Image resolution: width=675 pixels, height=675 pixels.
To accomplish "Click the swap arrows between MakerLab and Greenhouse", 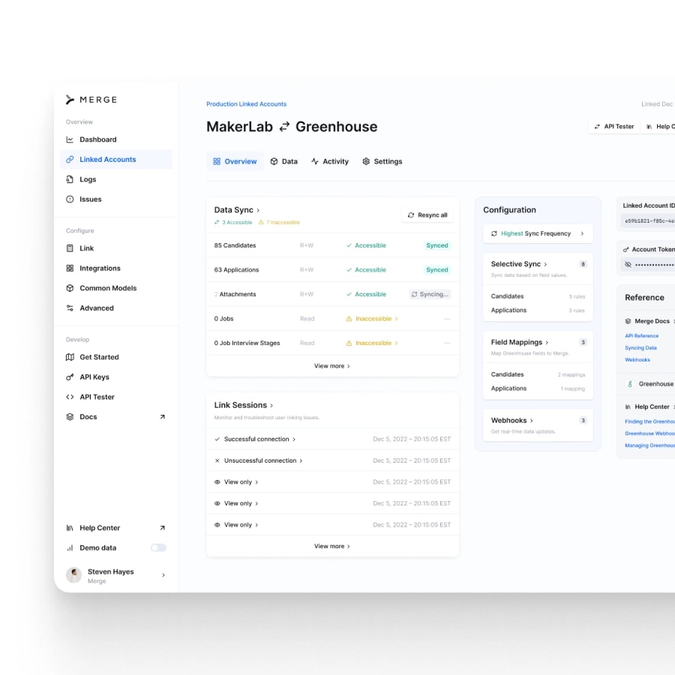I will (284, 127).
